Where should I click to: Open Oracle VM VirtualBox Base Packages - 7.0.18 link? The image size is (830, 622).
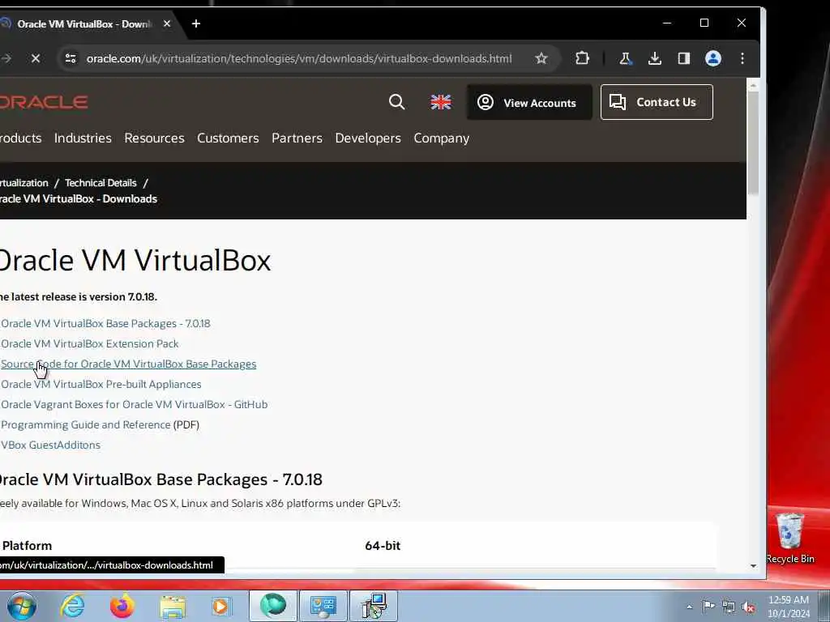tap(105, 324)
